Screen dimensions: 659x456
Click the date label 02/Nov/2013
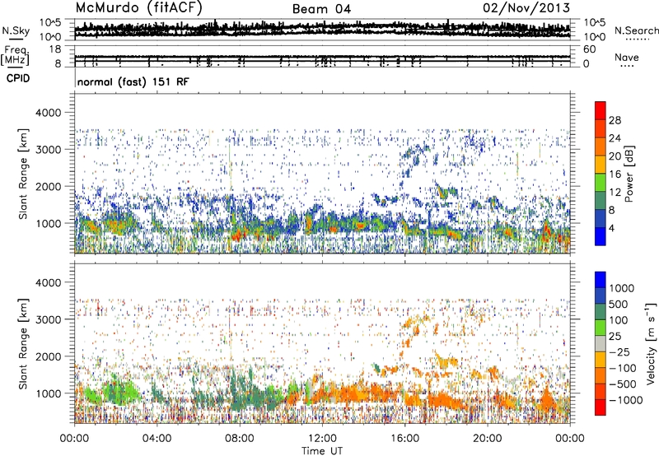tap(526, 7)
